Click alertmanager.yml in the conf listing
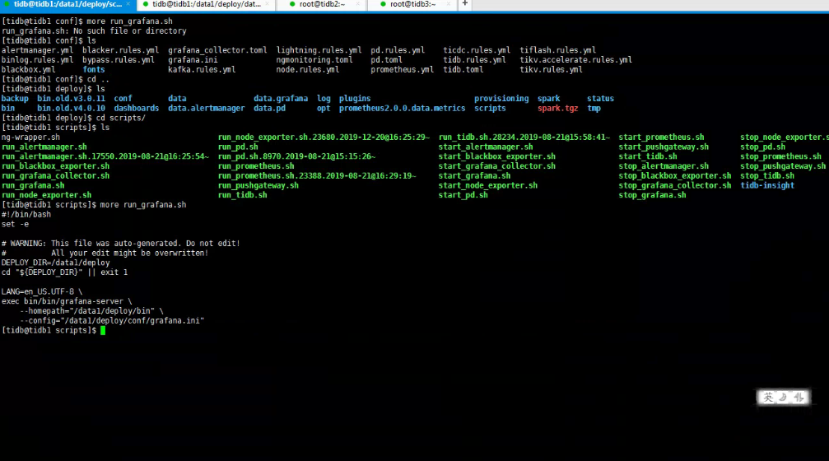This screenshot has width=829, height=461. coord(37,50)
